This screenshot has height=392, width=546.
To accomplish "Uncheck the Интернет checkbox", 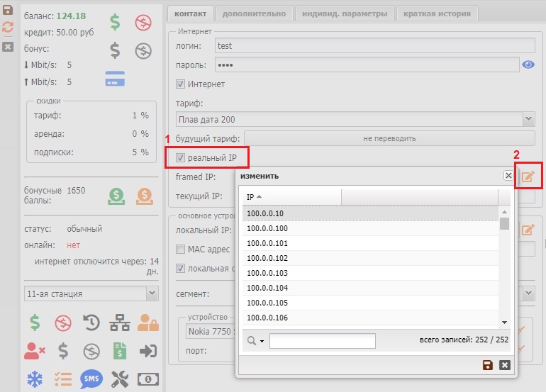I will point(181,84).
